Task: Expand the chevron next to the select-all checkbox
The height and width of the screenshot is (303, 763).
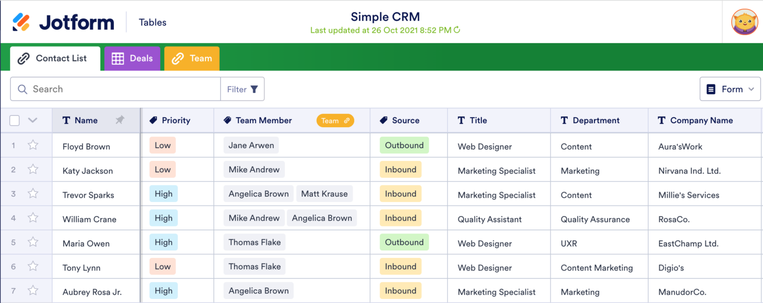Action: pyautogui.click(x=33, y=120)
